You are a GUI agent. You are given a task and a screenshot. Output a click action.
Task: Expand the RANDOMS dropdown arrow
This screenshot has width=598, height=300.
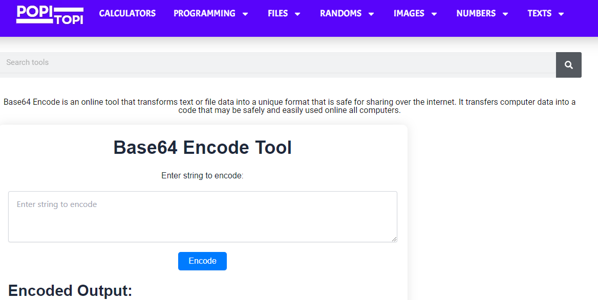pos(371,14)
